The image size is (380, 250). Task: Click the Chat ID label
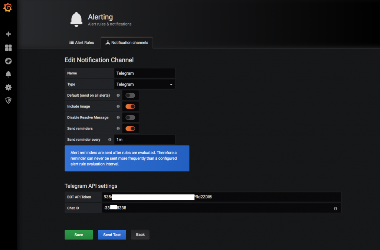(73, 208)
